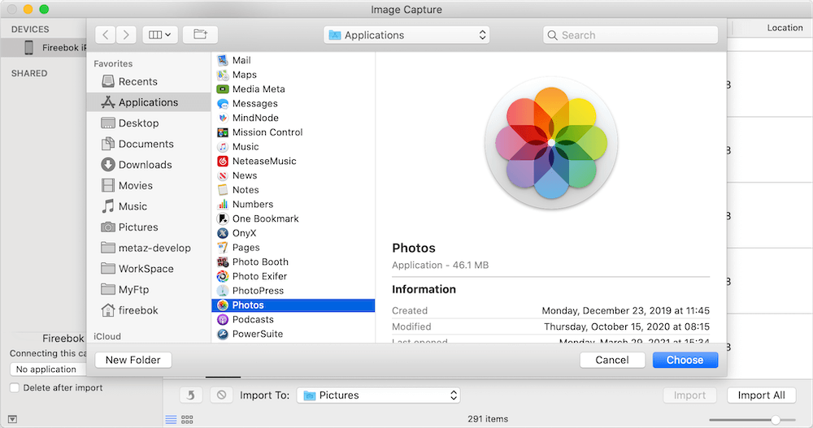813x428 pixels.
Task: Click the New Folder button
Action: [133, 360]
